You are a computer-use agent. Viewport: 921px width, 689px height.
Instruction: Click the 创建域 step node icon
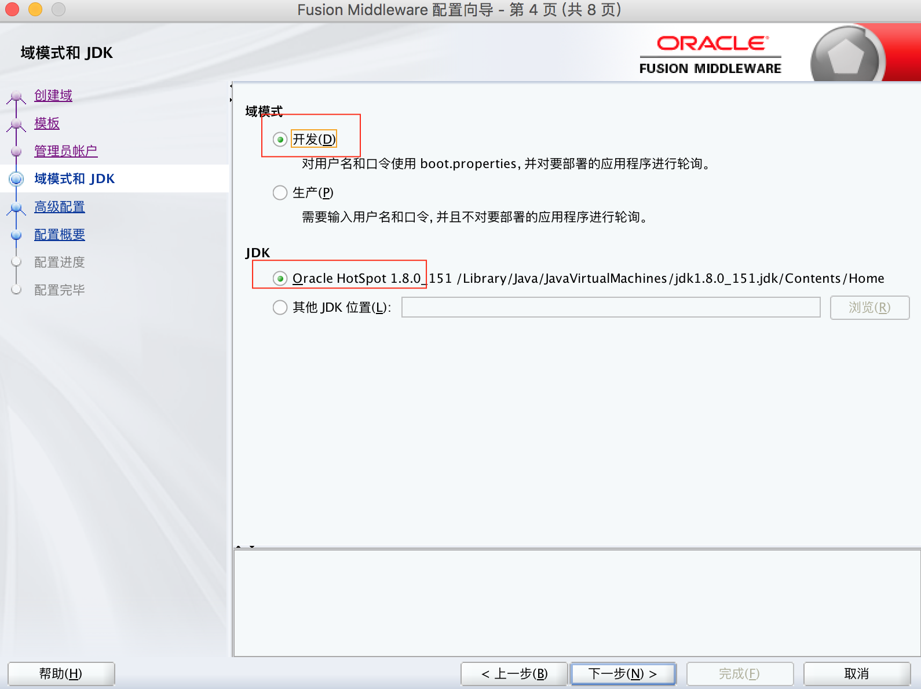click(x=16, y=96)
